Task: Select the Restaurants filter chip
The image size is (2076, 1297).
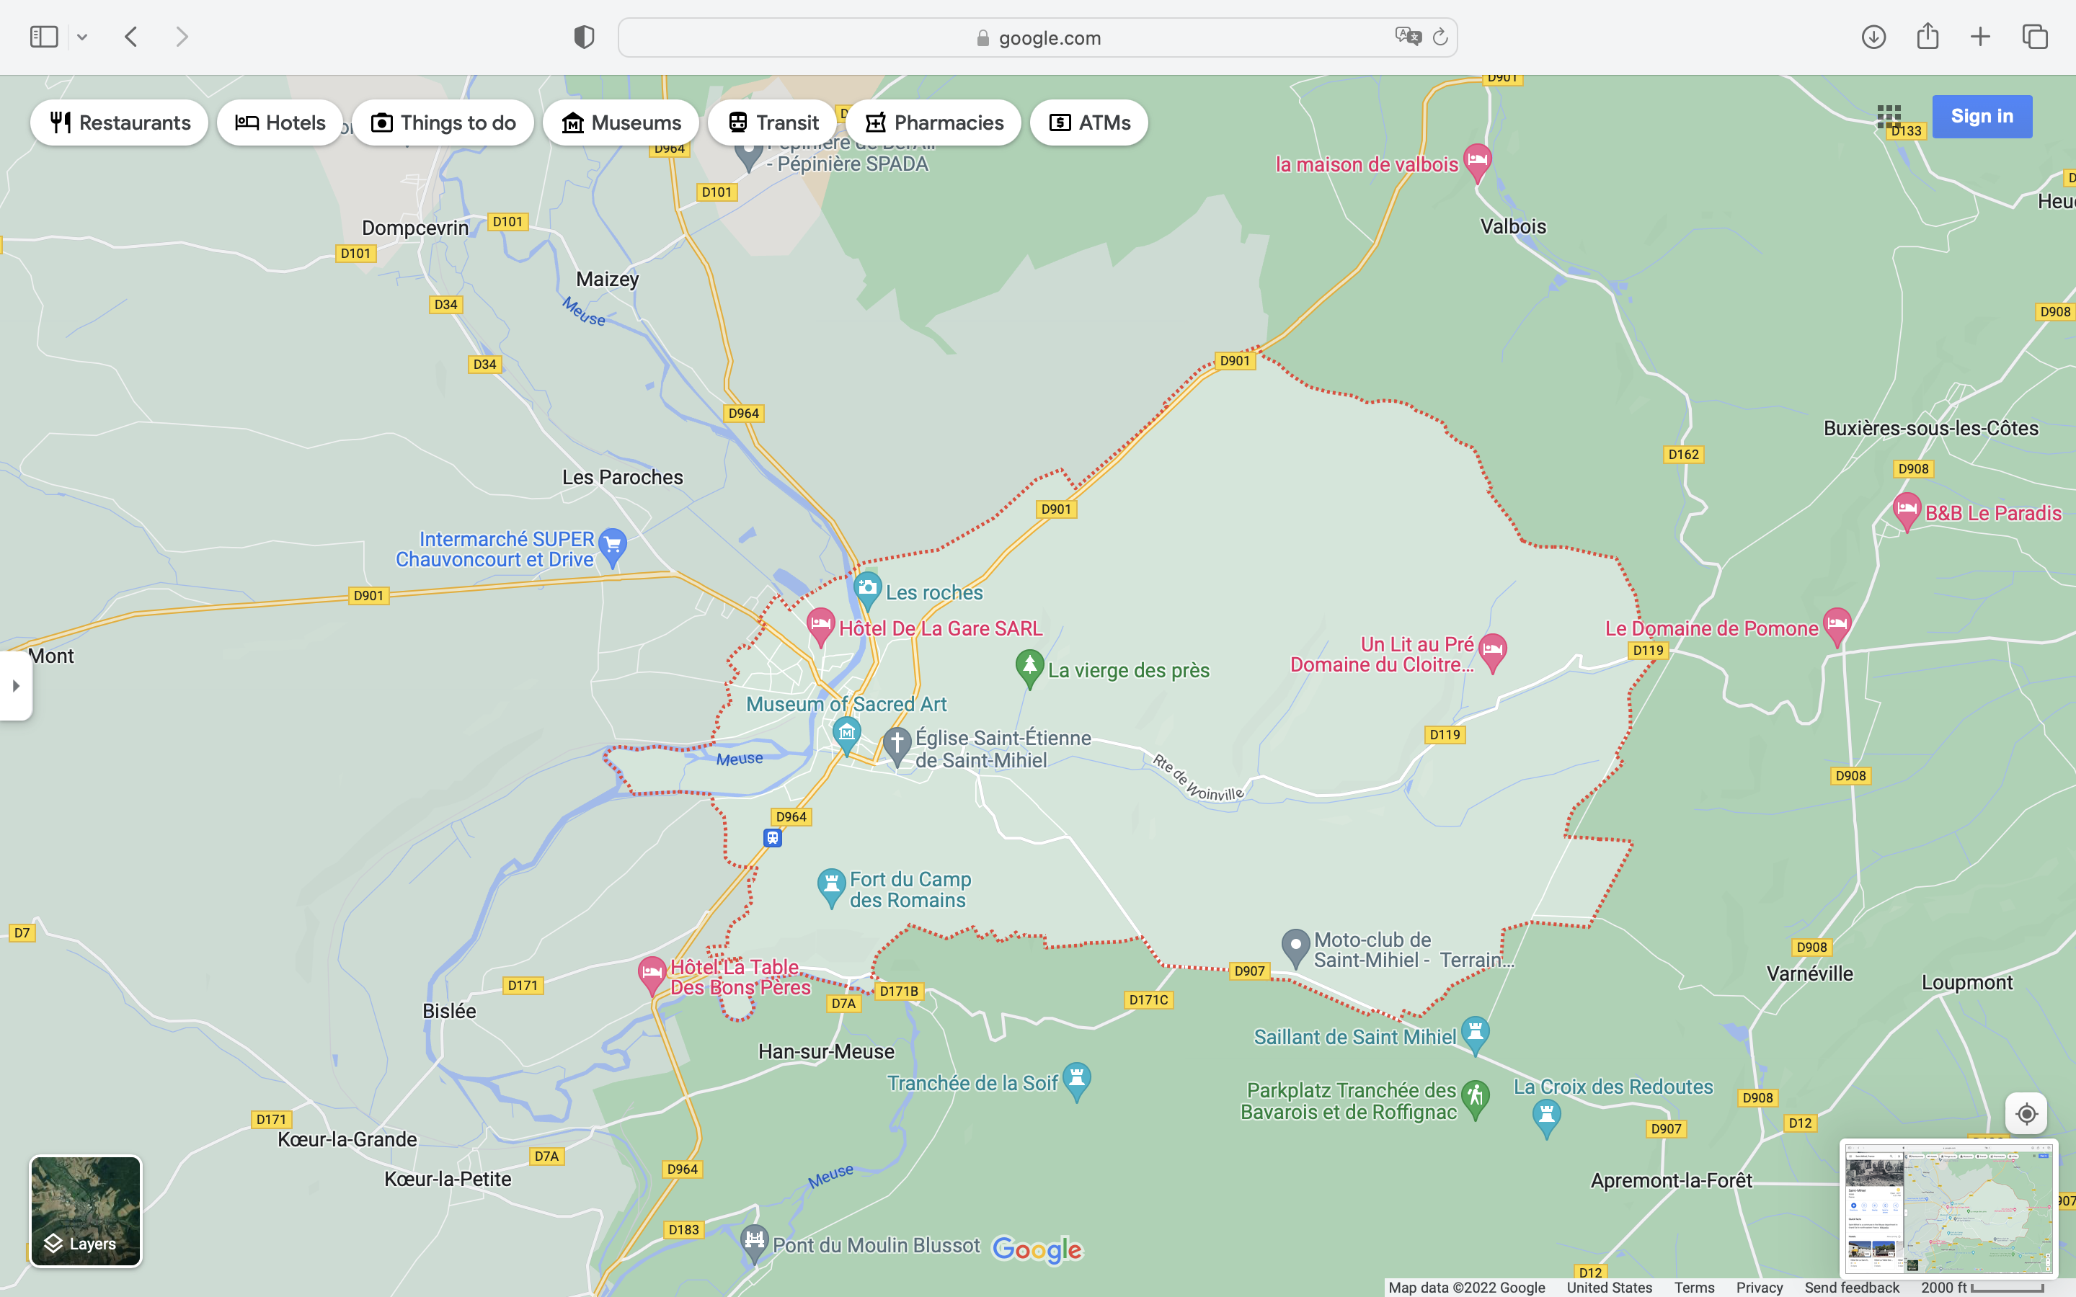Action: [x=119, y=122]
